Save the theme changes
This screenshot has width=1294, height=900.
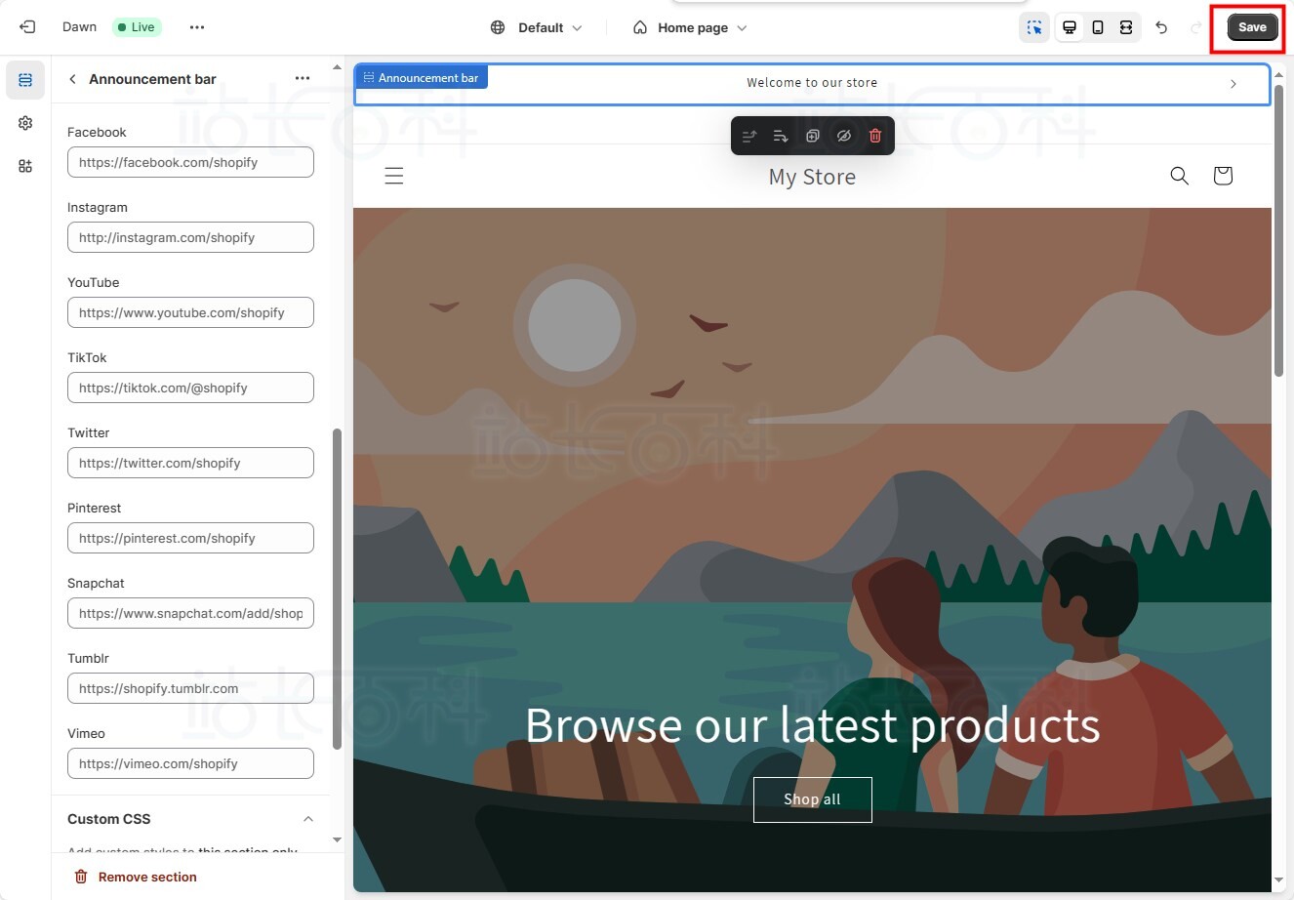point(1252,27)
